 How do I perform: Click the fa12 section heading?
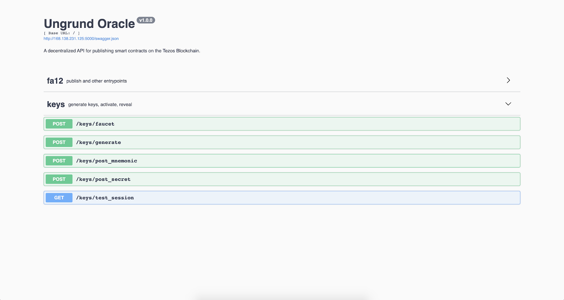coord(55,81)
